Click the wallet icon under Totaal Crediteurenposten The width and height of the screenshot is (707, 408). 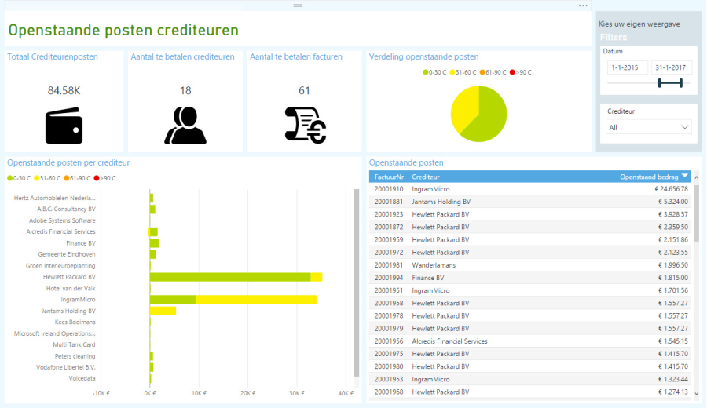click(64, 126)
